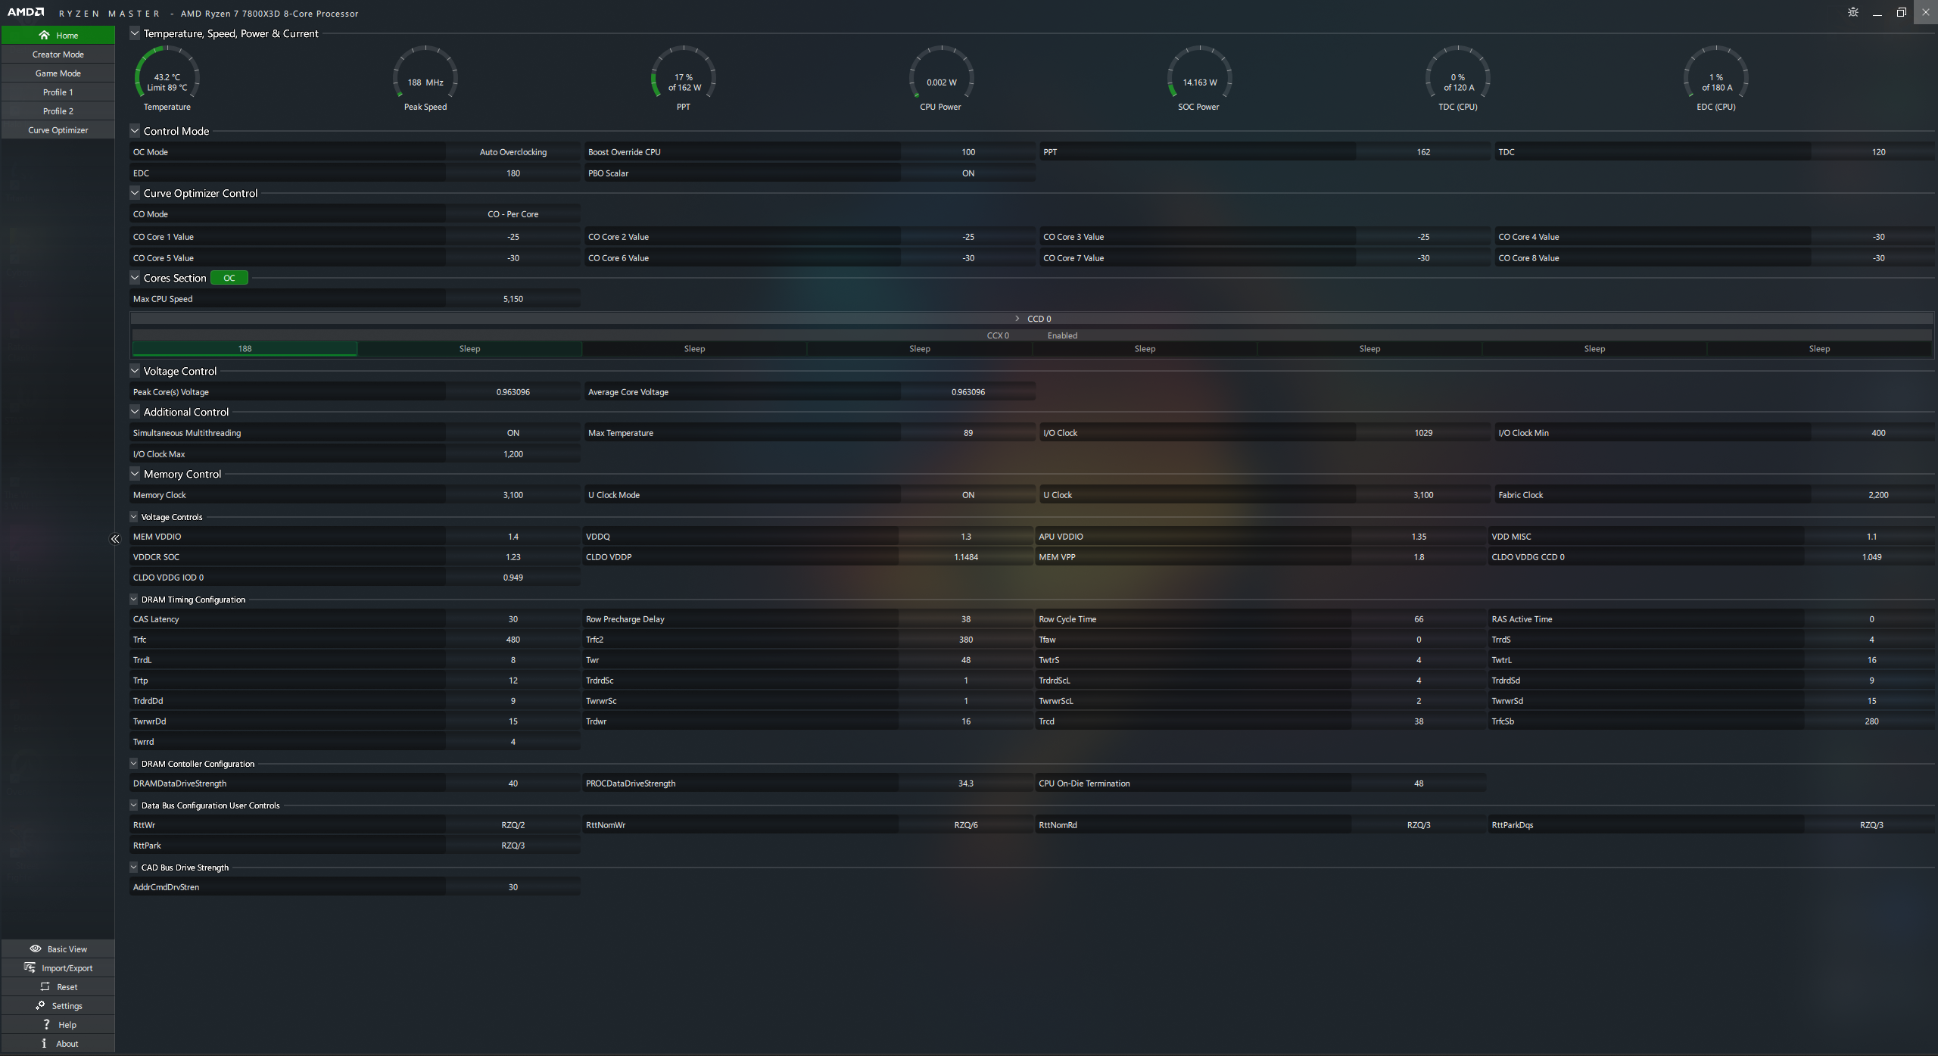
Task: Click the About info icon
Action: coord(44,1043)
